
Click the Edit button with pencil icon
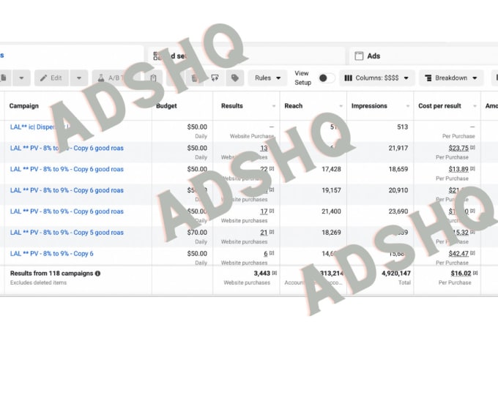51,78
